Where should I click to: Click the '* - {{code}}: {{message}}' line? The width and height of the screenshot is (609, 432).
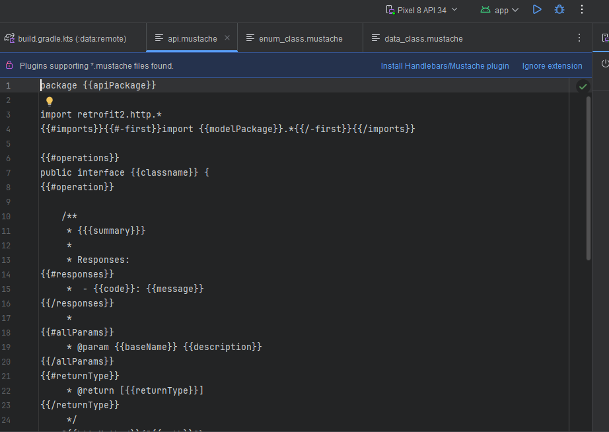[135, 289]
